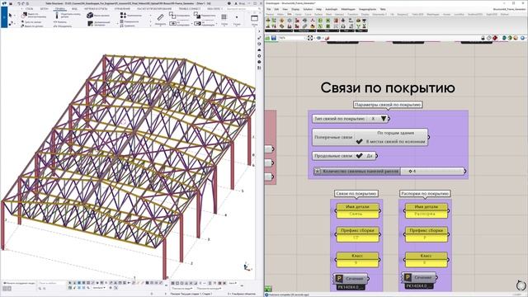Open the Окно window icon in Tekla ribbon
528x297 pixels.
click(255, 18)
